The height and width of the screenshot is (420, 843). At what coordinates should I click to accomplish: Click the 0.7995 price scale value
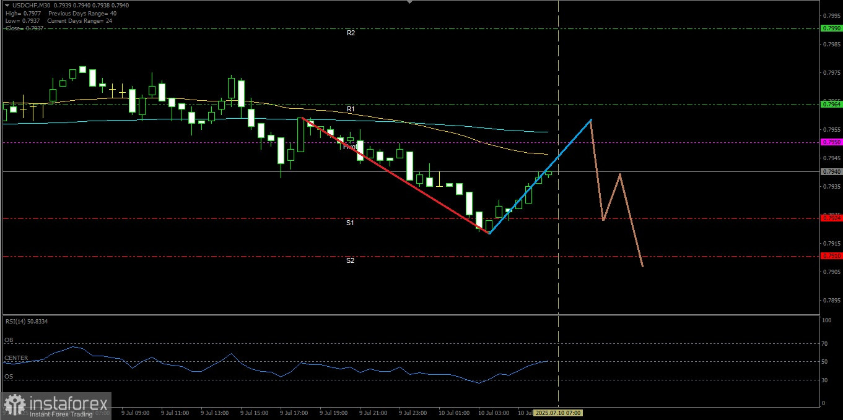pos(831,15)
